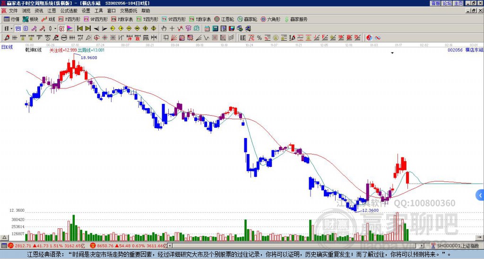
Task: Click the truck delivery icon
Action: click(248, 29)
